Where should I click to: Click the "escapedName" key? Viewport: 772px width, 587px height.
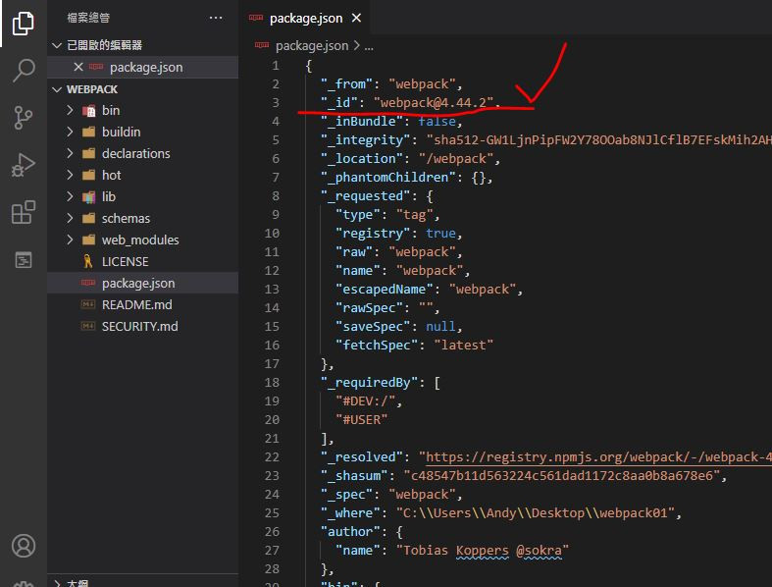(384, 290)
